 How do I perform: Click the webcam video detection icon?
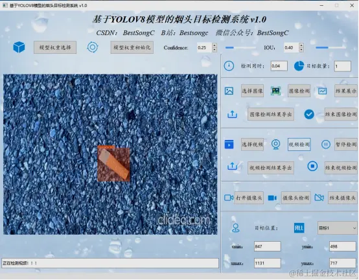click(x=275, y=145)
